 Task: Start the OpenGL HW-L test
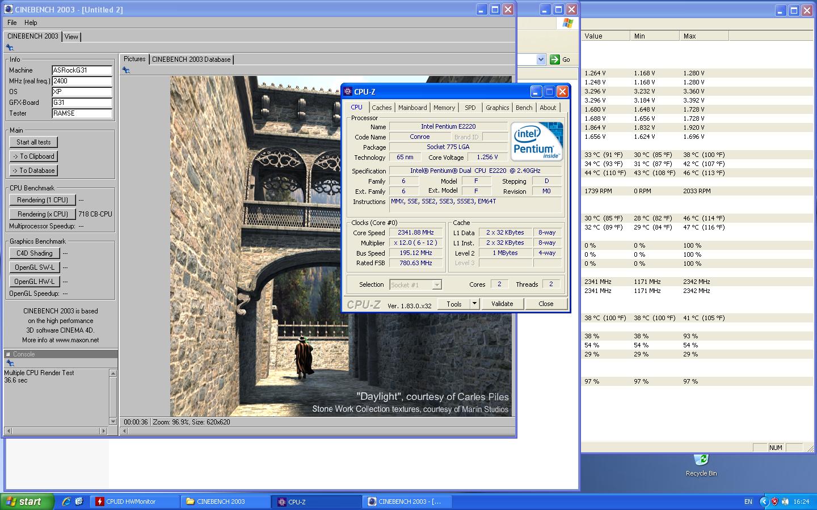35,282
